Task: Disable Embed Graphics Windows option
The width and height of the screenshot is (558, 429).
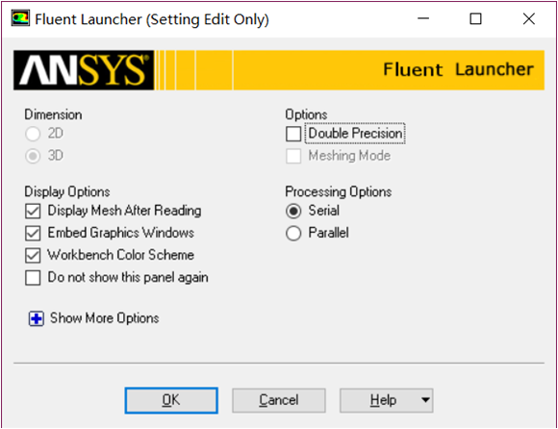Action: click(x=33, y=234)
